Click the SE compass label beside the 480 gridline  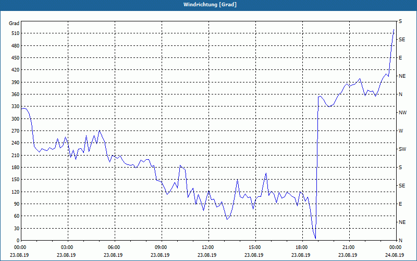pyautogui.click(x=402, y=40)
